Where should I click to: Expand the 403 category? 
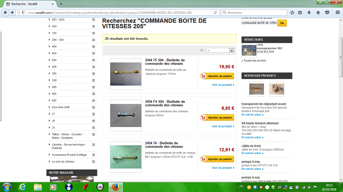pos(93,27)
